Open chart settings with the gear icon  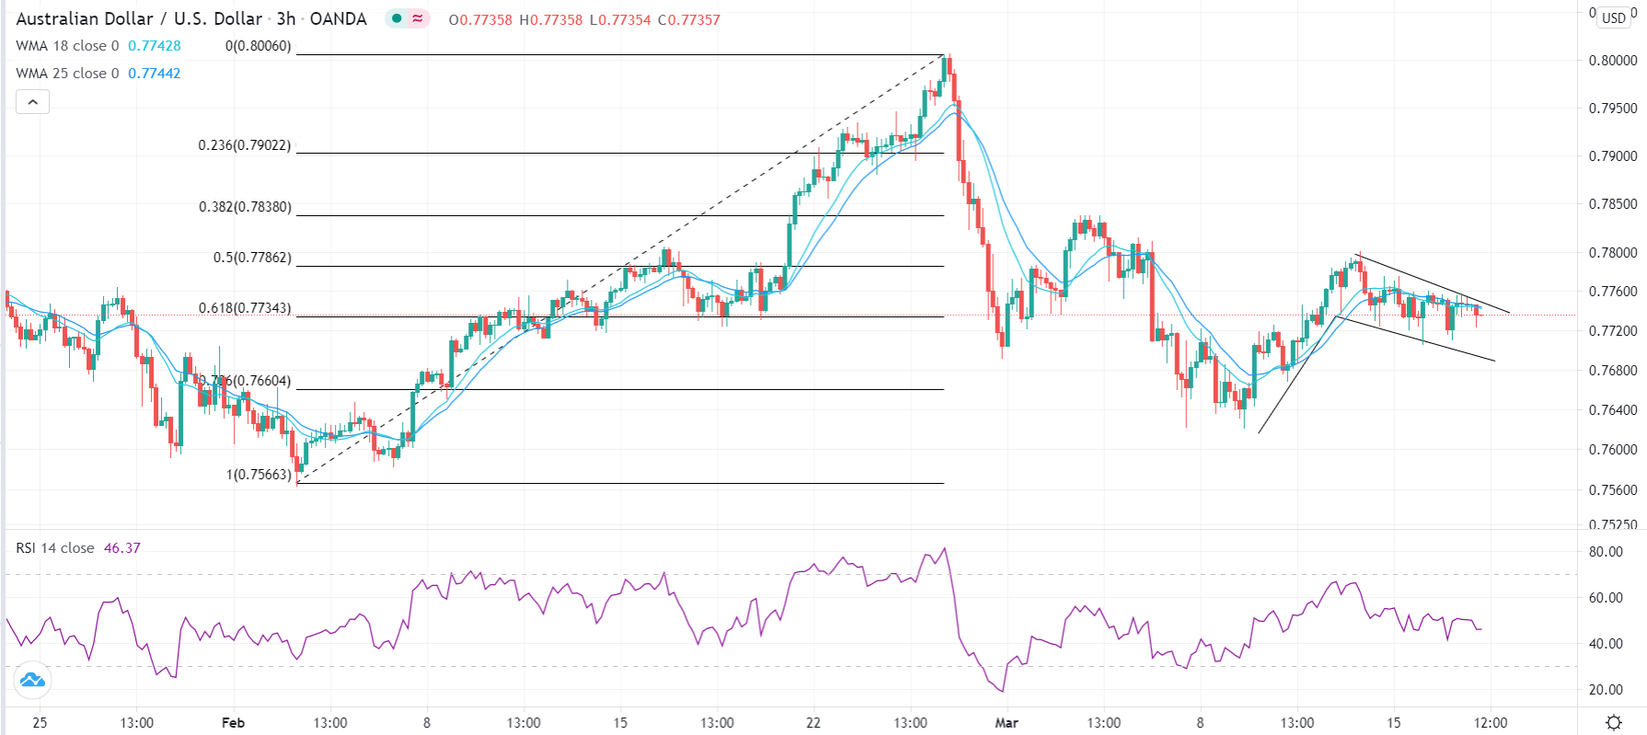[x=1613, y=723]
